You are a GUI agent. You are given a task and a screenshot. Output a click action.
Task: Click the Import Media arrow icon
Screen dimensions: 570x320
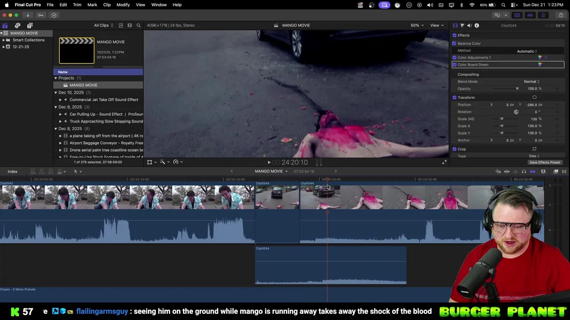(x=28, y=15)
